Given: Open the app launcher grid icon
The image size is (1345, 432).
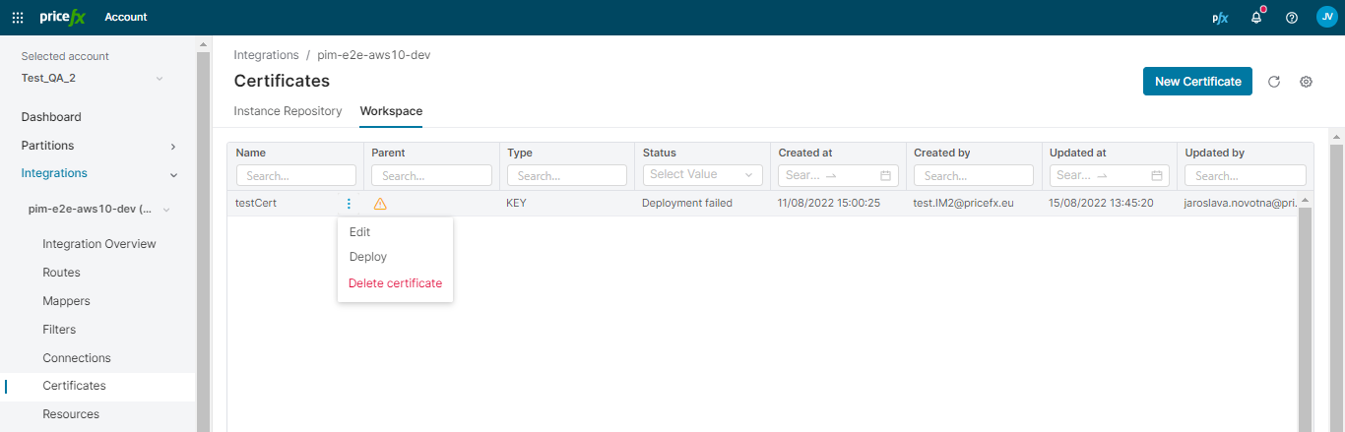Looking at the screenshot, I should click(18, 18).
